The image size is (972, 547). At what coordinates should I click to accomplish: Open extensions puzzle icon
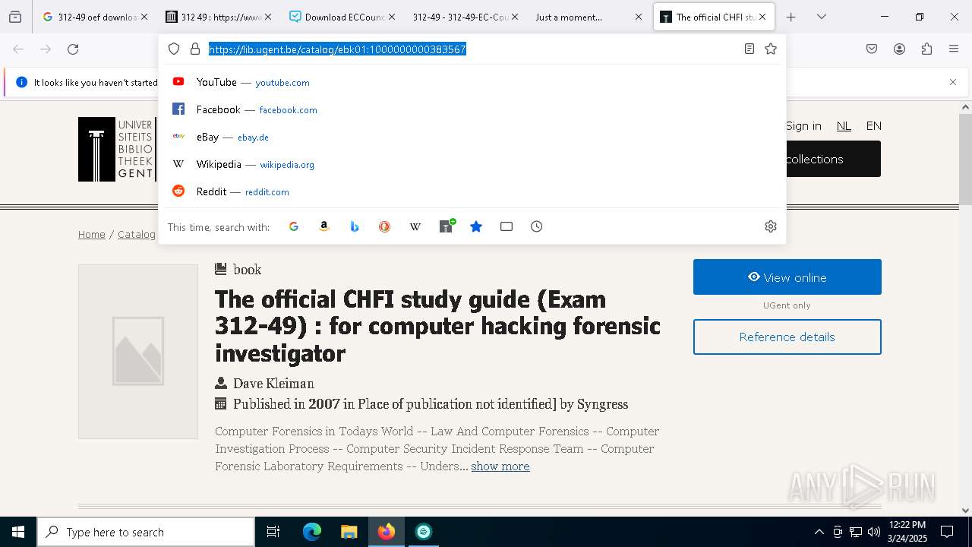click(x=926, y=49)
